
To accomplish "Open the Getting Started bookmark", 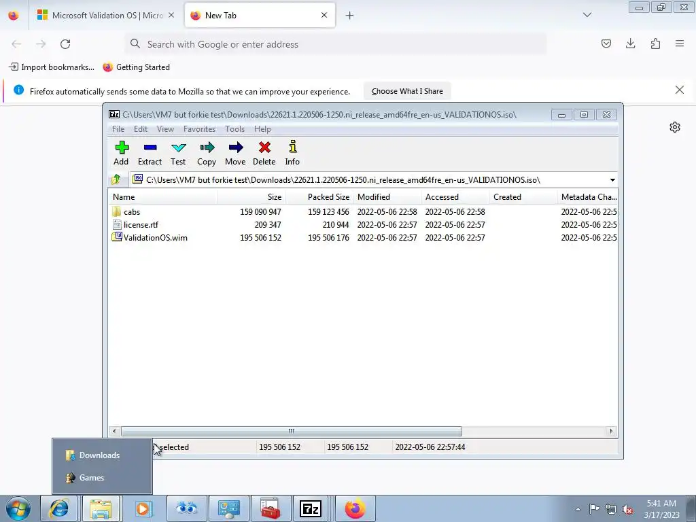I will point(136,67).
